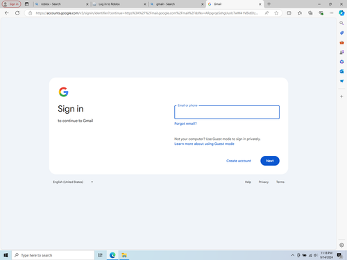Image resolution: width=347 pixels, height=260 pixels.
Task: Open the Help link
Action: [248, 182]
